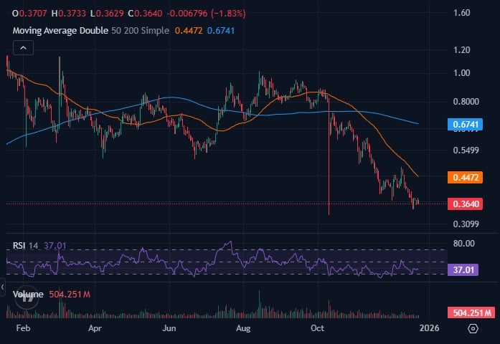Click the blue 0.6741 price axis label
The height and width of the screenshot is (344, 500).
[x=470, y=125]
